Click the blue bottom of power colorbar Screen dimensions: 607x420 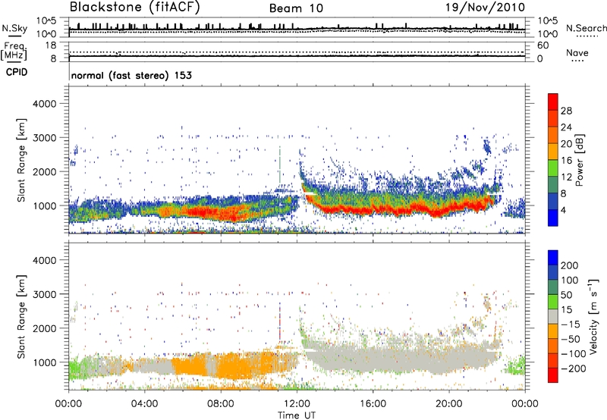553,218
